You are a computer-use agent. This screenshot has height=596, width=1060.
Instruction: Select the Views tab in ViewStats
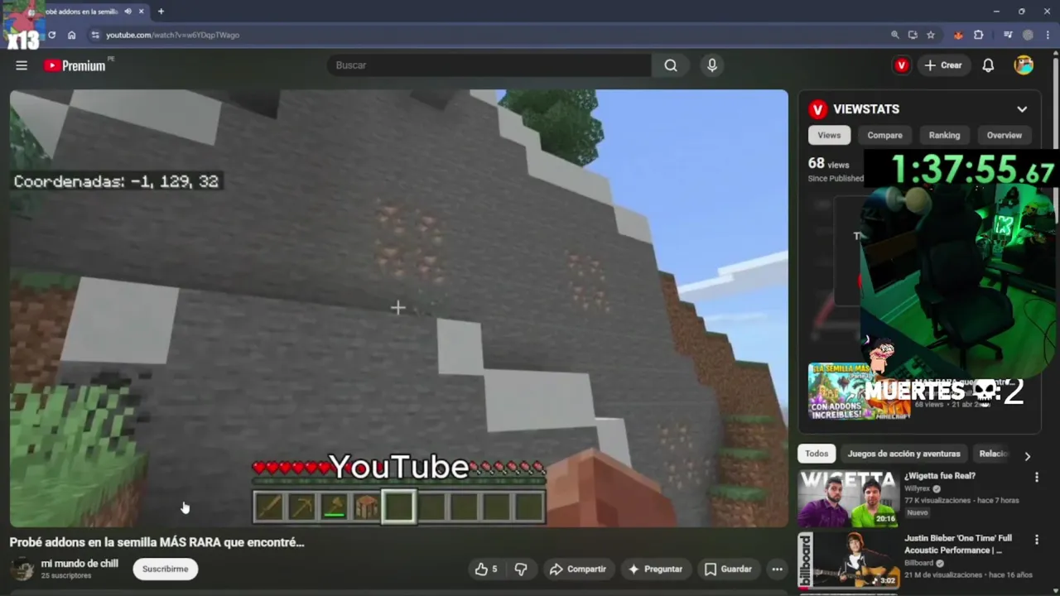[829, 135]
